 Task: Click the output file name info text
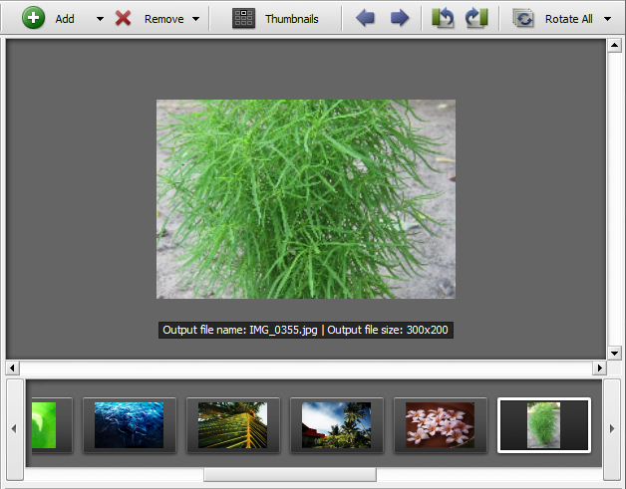(x=306, y=330)
